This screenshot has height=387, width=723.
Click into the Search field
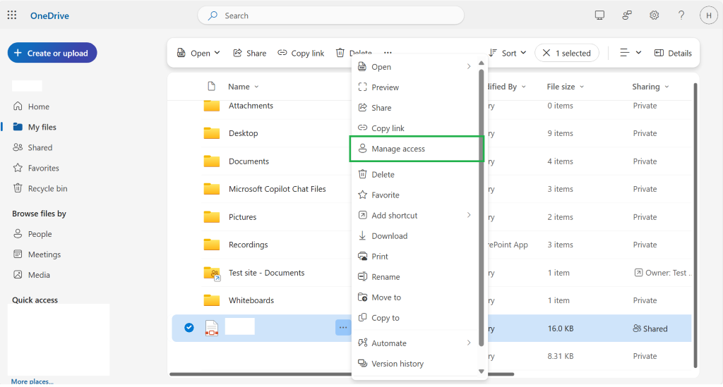pos(330,16)
